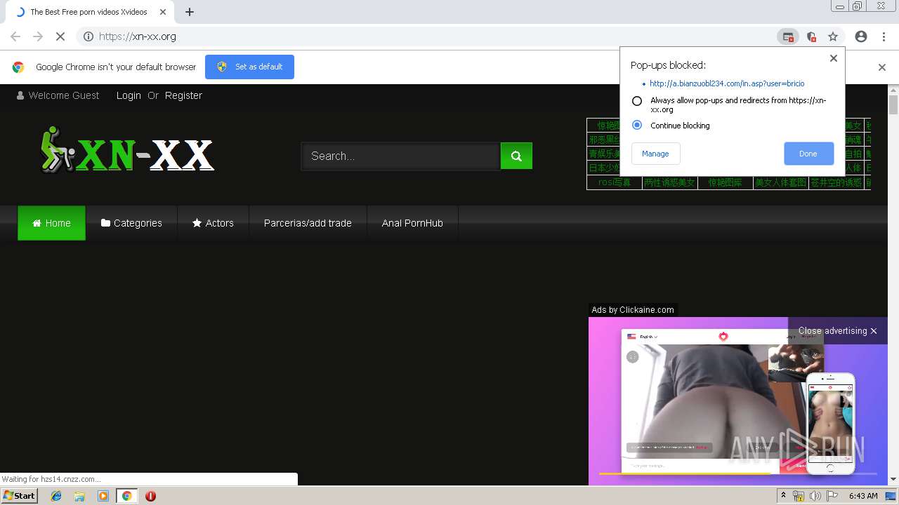The image size is (899, 505).
Task: Select Continue blocking option
Action: (637, 125)
